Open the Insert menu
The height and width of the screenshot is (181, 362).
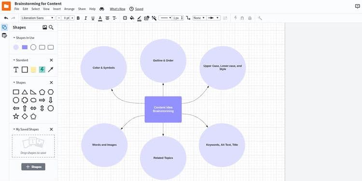pyautogui.click(x=57, y=9)
